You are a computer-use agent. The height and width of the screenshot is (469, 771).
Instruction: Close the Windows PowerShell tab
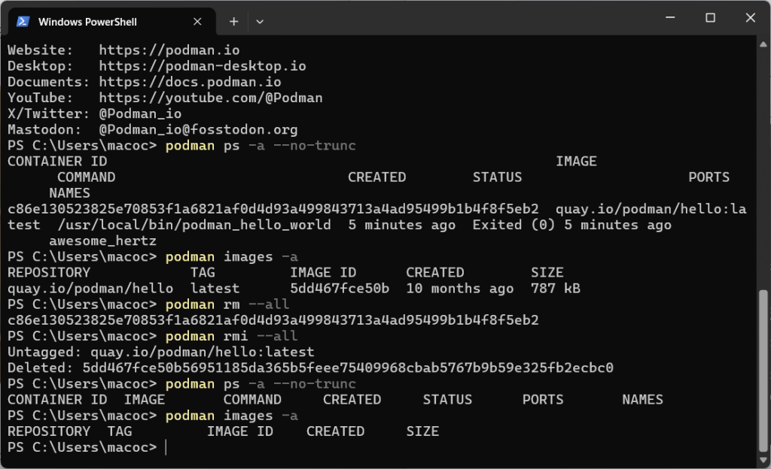(198, 22)
